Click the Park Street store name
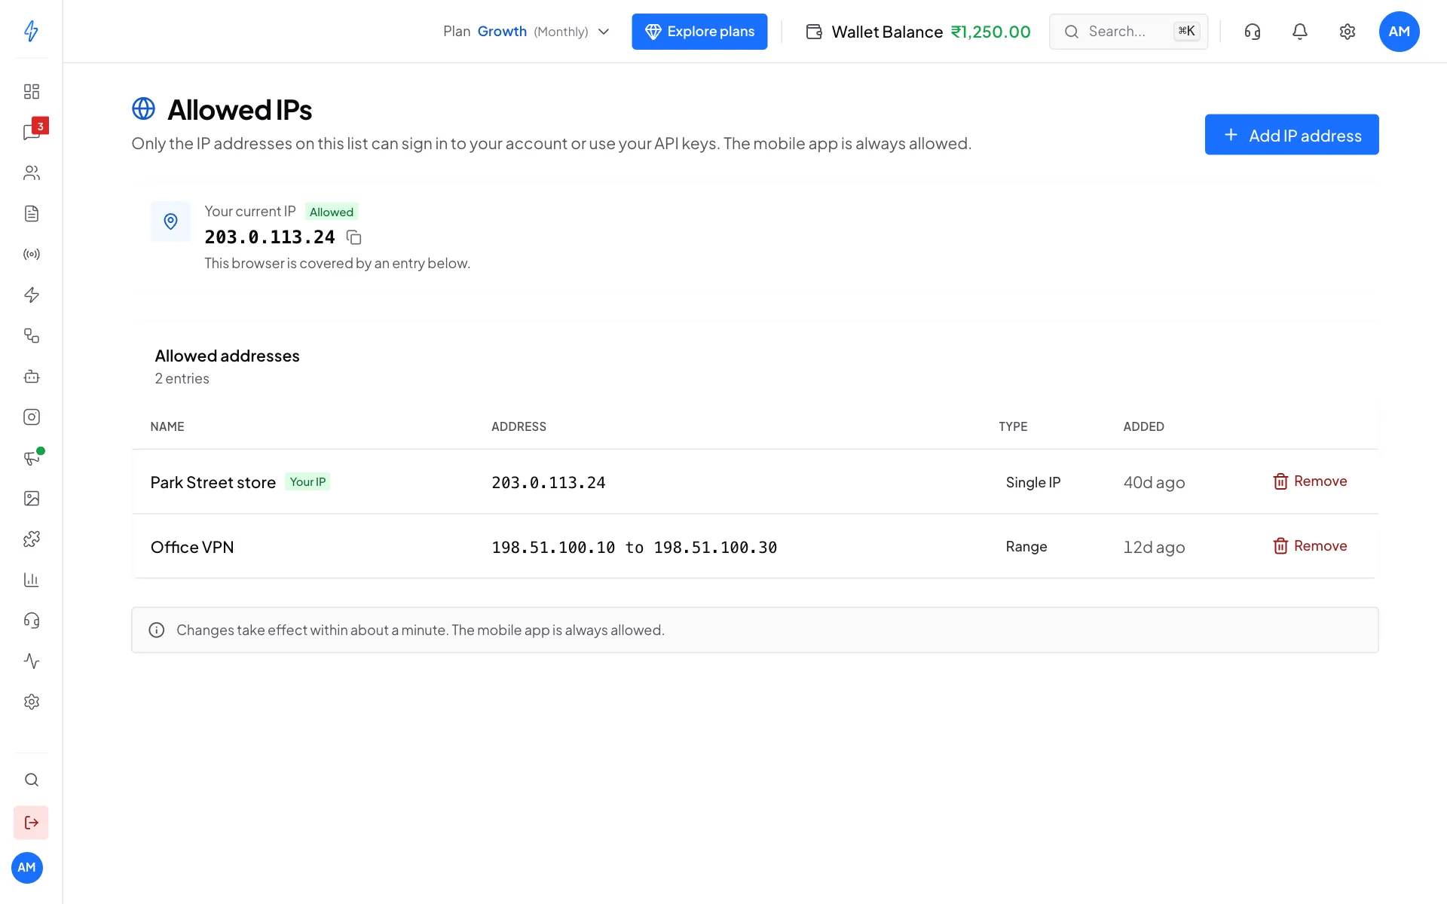 point(213,482)
